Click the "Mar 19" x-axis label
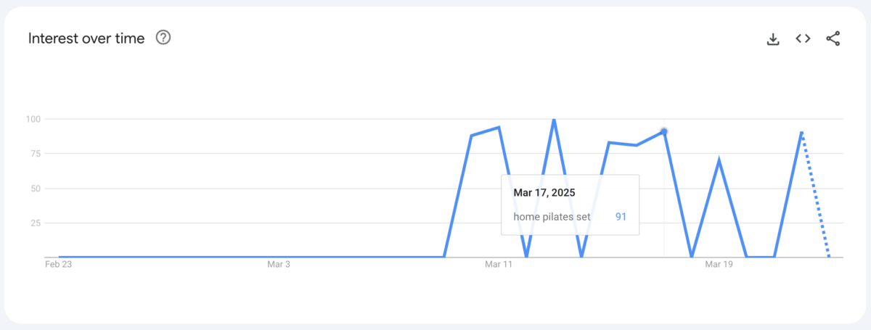This screenshot has height=330, width=871. coord(719,265)
